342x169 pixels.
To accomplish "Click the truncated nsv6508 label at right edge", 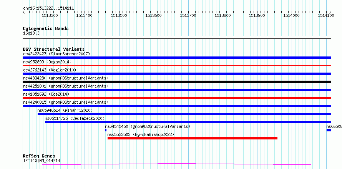I will point(334,126).
